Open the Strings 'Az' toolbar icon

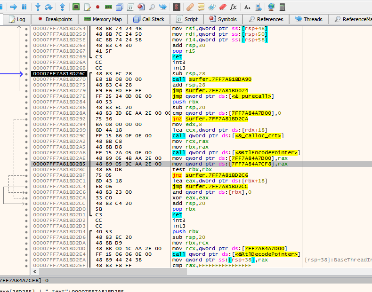click(x=248, y=7)
